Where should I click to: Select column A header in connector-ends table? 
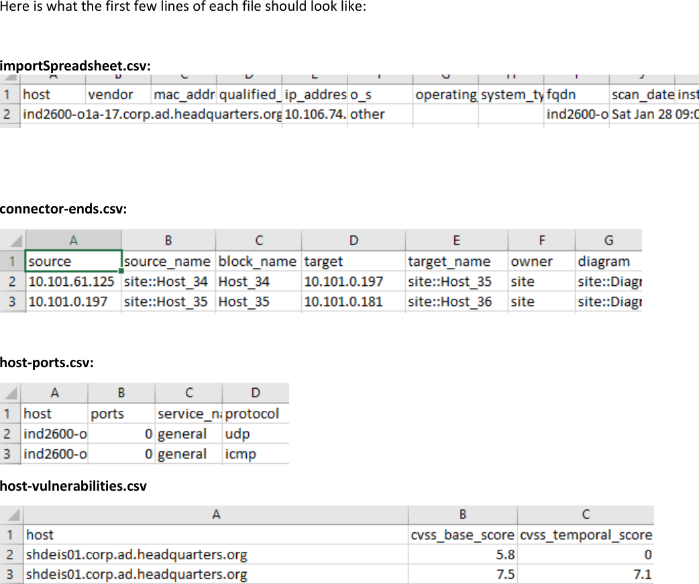[73, 240]
